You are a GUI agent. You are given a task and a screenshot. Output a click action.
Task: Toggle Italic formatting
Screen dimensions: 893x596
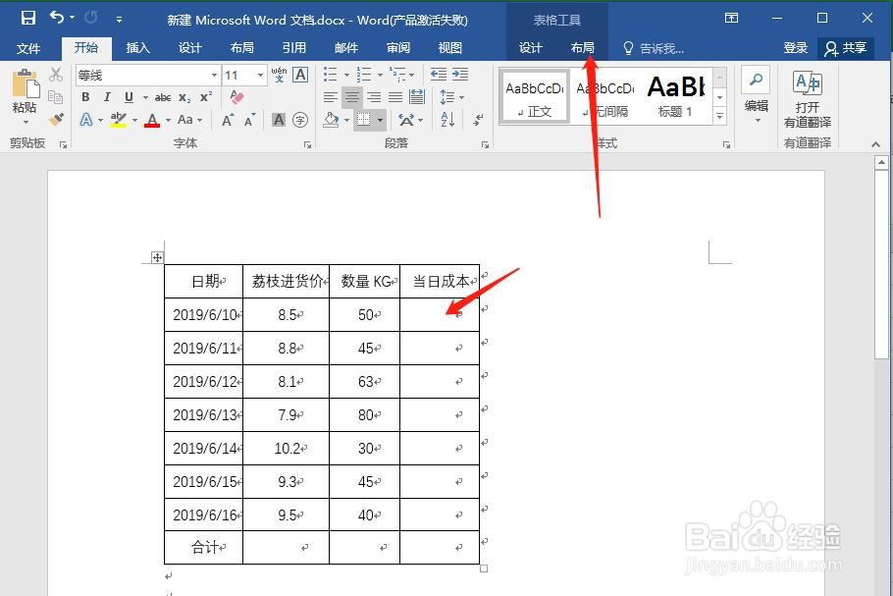107,97
